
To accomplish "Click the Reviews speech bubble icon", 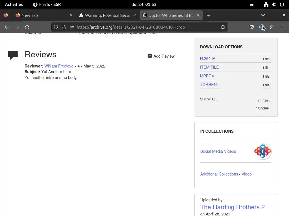I will [13, 55].
